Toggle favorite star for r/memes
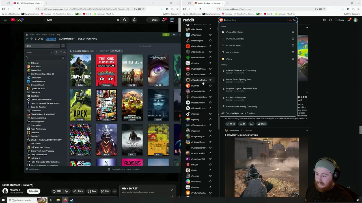 tap(210, 176)
